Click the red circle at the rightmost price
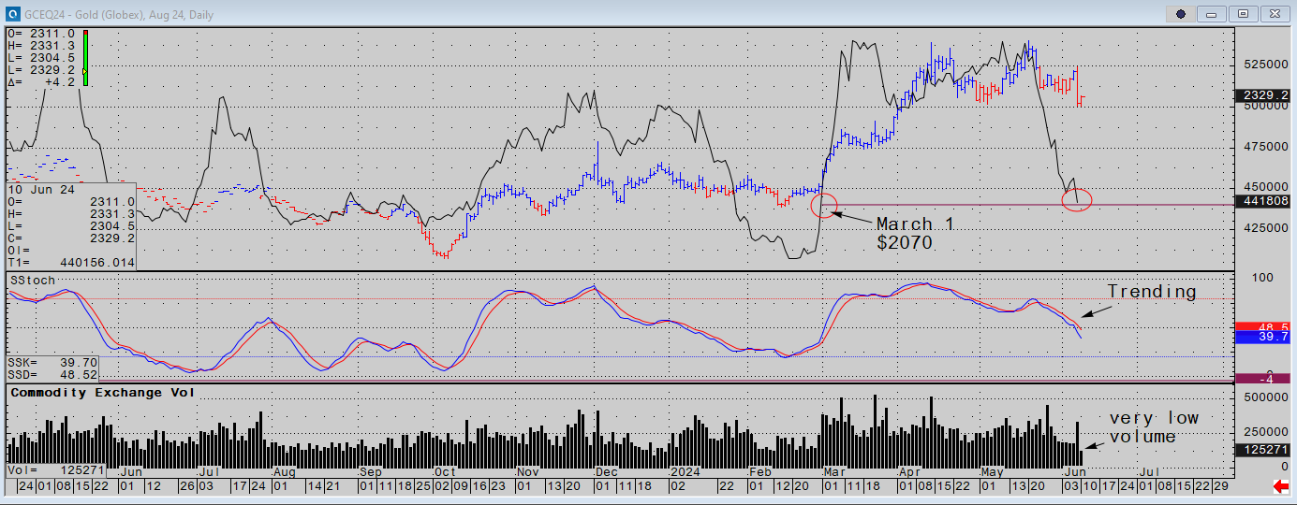Screen dimensions: 1297x505 pyautogui.click(x=1077, y=200)
